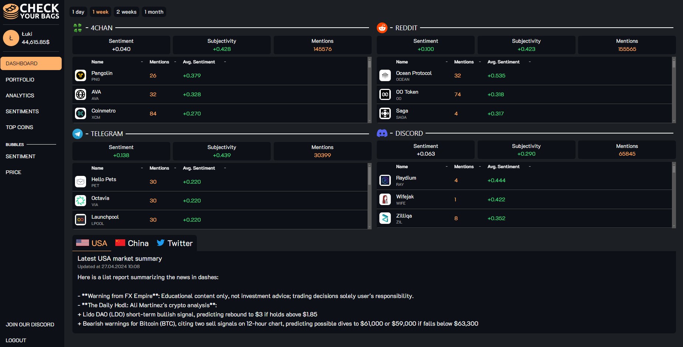
Task: Go to Portfolio page
Action: pyautogui.click(x=20, y=80)
